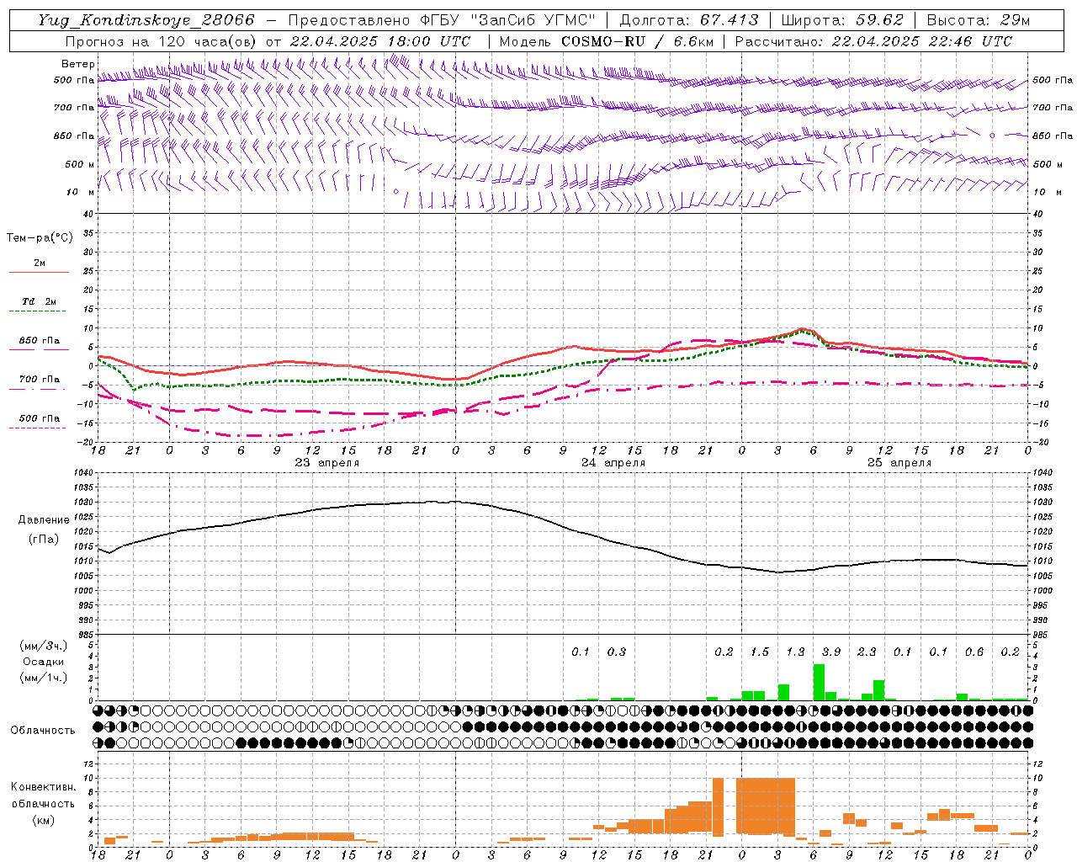Click the dashed line sample under Td 2м

pyautogui.click(x=39, y=311)
